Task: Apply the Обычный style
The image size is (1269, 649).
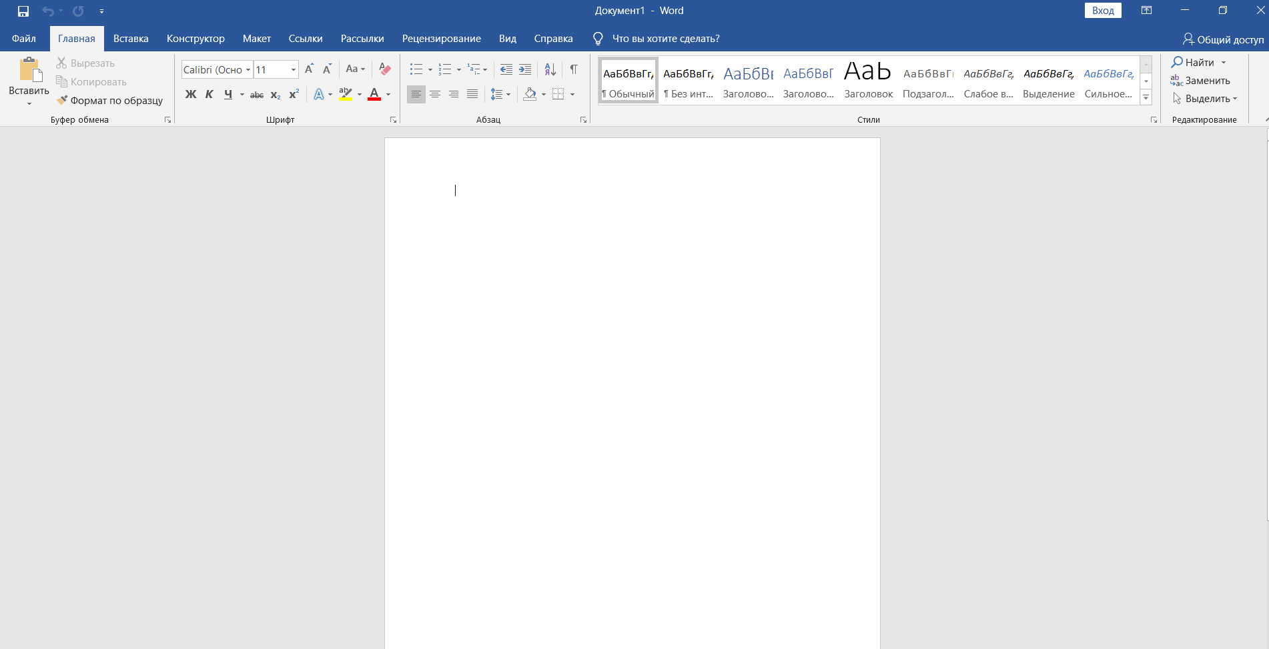Action: click(628, 80)
